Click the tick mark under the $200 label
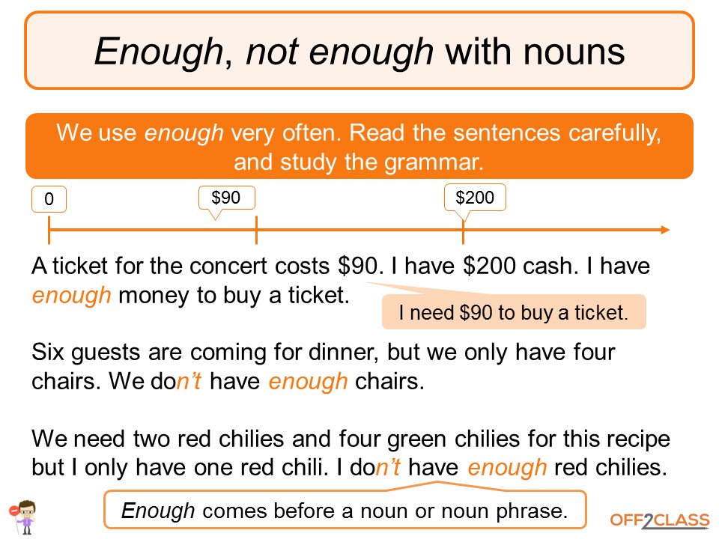The height and width of the screenshot is (539, 719). [x=463, y=231]
